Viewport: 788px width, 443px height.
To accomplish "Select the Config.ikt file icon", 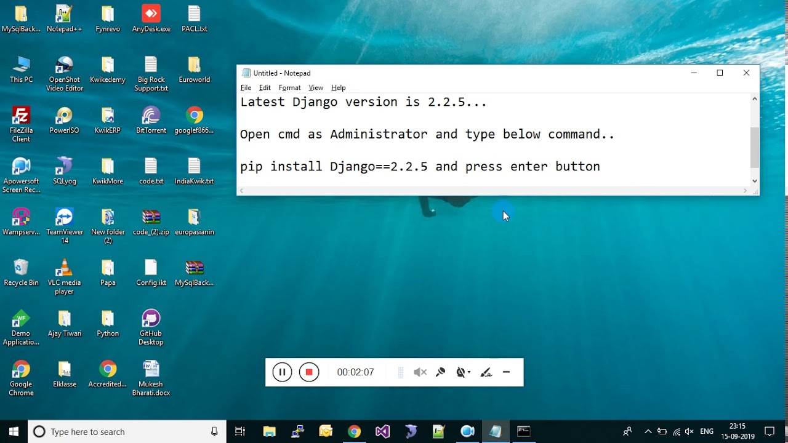I will click(x=151, y=273).
